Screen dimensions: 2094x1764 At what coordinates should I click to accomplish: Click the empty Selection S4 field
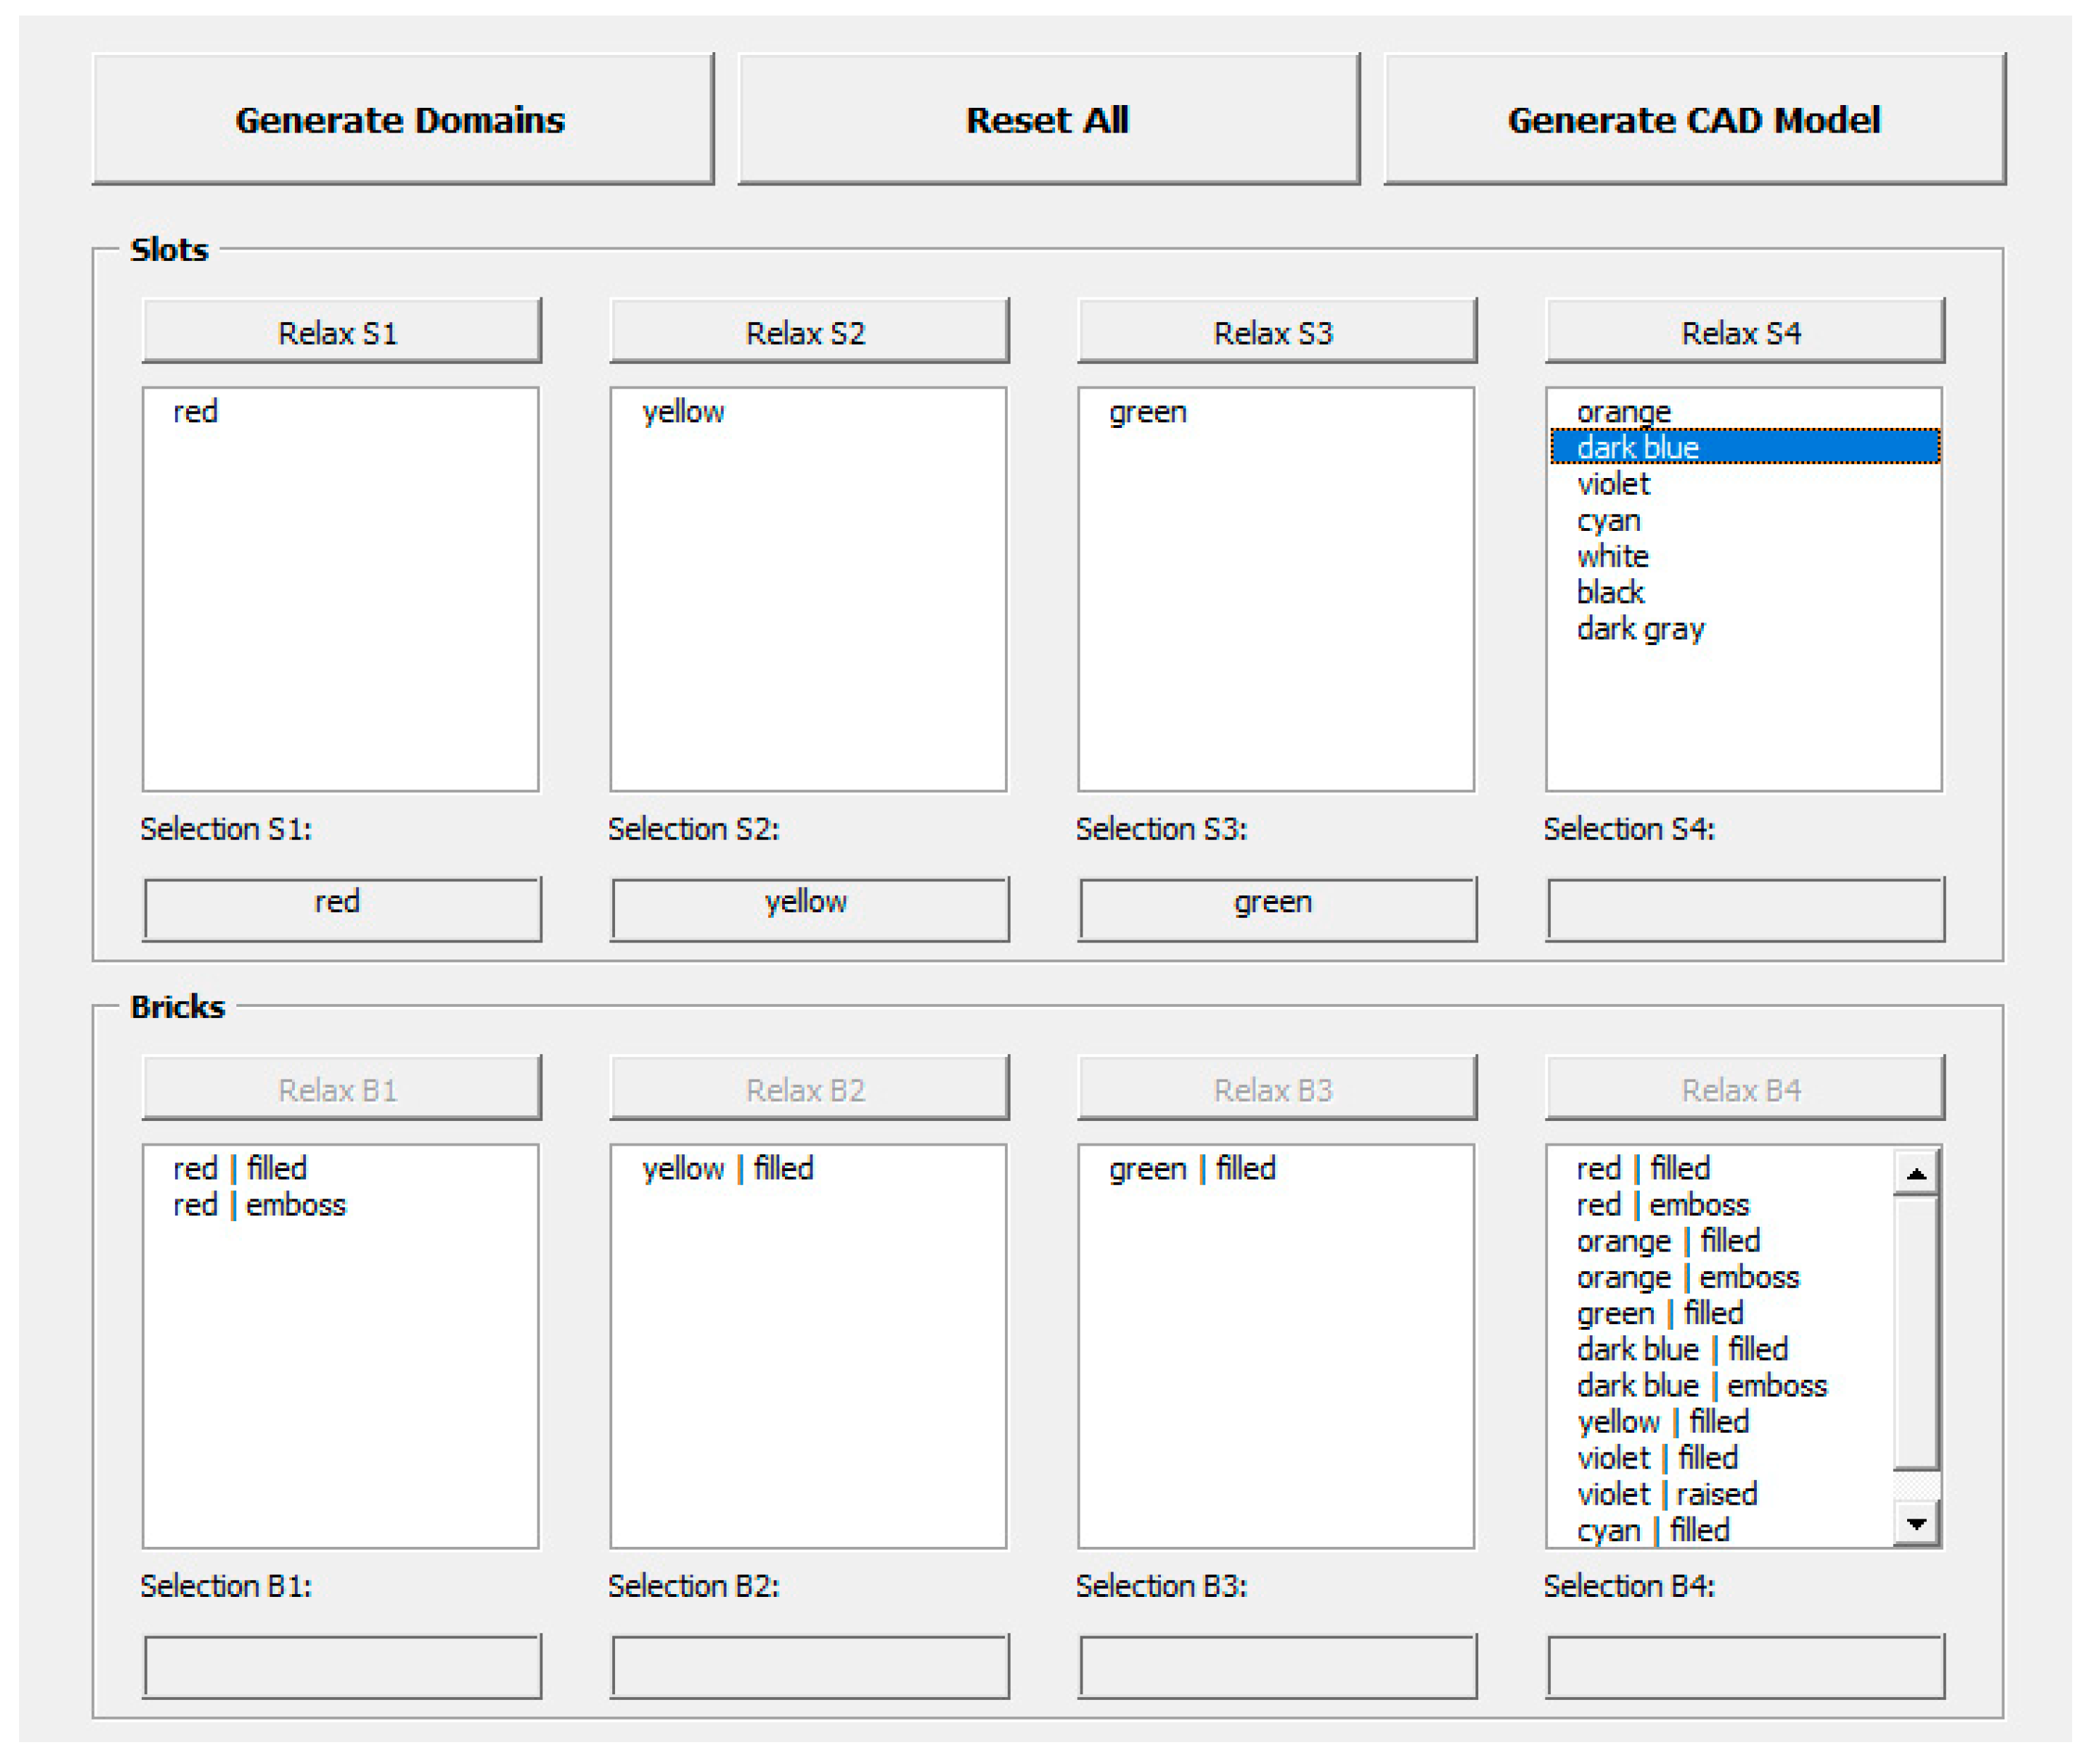[1745, 909]
